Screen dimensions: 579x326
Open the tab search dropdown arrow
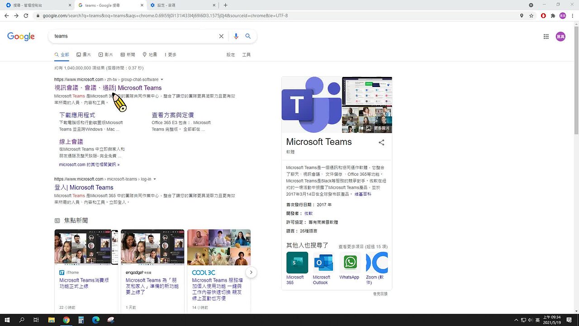[x=531, y=5]
